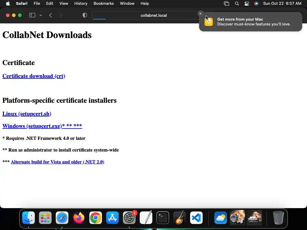
Task: Open TextEdit from the Dock
Action: pos(146,218)
